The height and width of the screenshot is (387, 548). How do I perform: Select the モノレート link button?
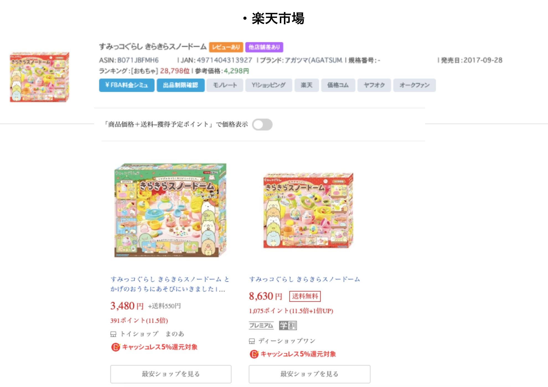pyautogui.click(x=225, y=85)
